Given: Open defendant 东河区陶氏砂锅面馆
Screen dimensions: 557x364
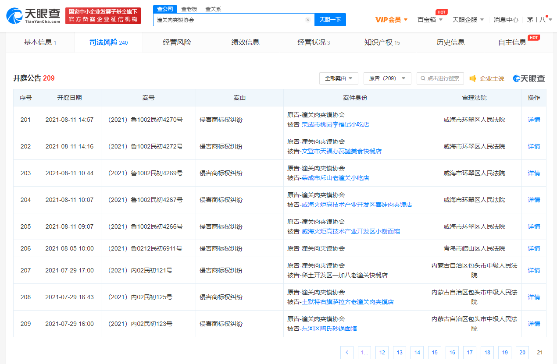Looking at the screenshot, I should point(329,329).
